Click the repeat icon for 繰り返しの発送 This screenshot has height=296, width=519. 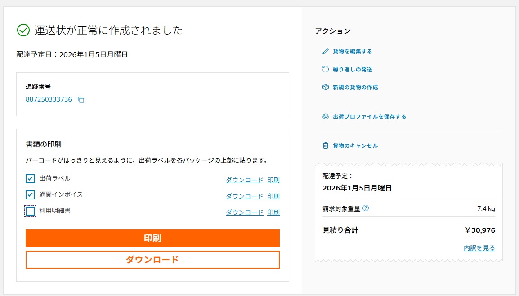point(326,70)
